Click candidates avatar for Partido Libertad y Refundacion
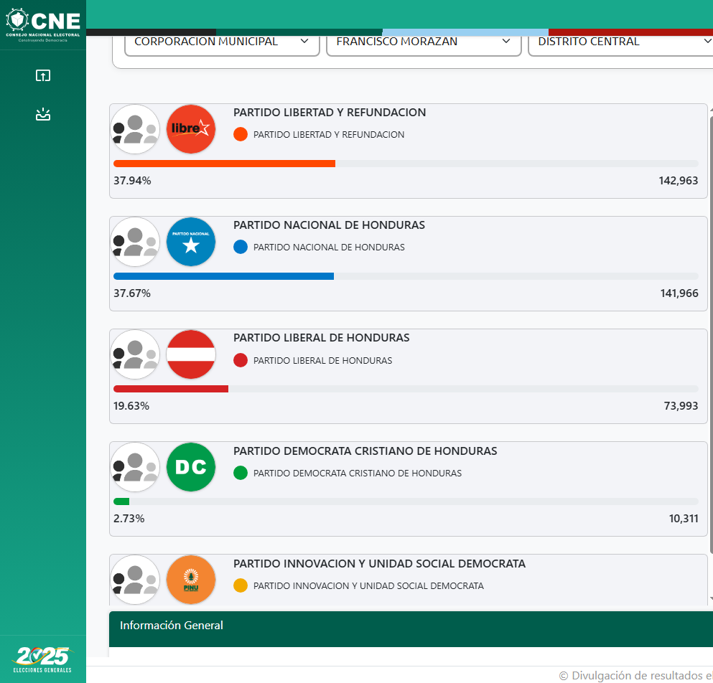This screenshot has height=683, width=713. click(135, 129)
